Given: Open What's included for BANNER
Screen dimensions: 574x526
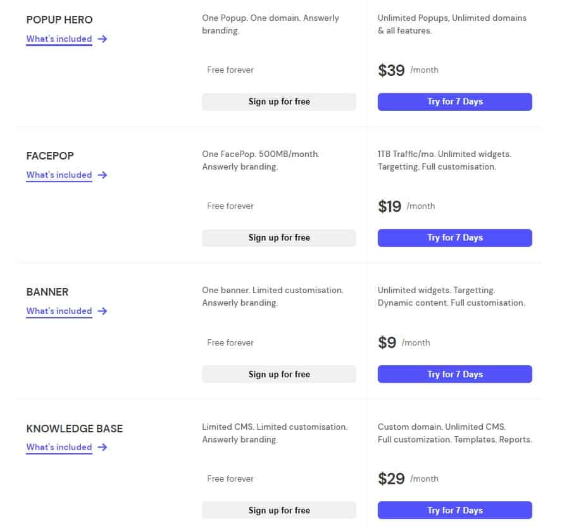Looking at the screenshot, I should [x=58, y=311].
